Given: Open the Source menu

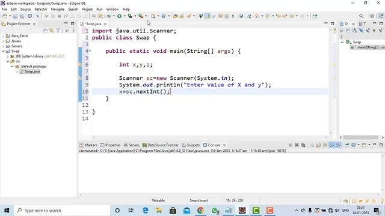Looking at the screenshot, I should point(25,9).
